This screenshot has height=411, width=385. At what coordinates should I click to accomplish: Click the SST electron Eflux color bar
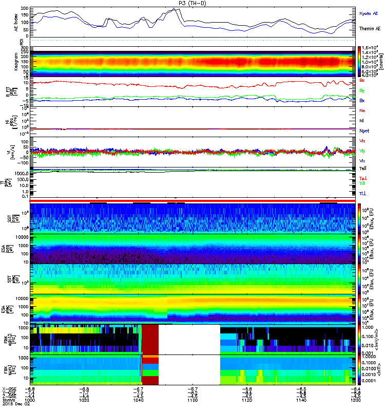(359, 279)
